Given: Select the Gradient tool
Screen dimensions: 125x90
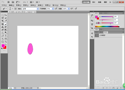Looking at the screenshot, I should [6, 30].
